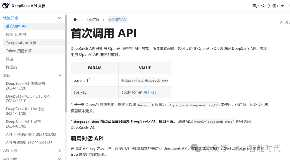Click the deepseek-chat bold inline code
This screenshot has height=160, width=290.
(86, 122)
